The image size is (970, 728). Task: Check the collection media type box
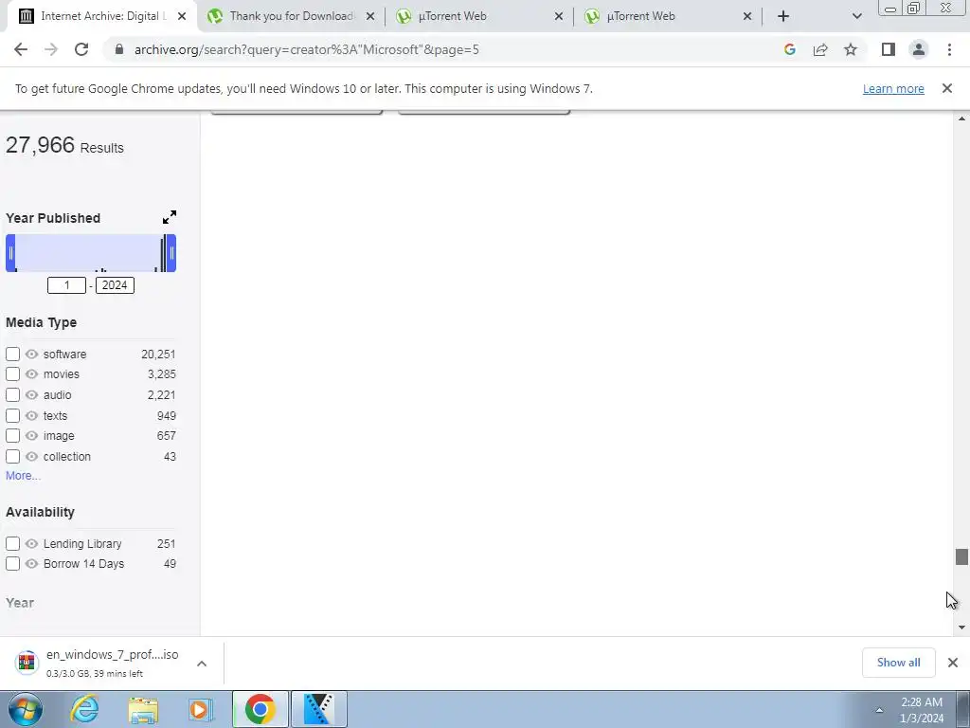pyautogui.click(x=12, y=456)
